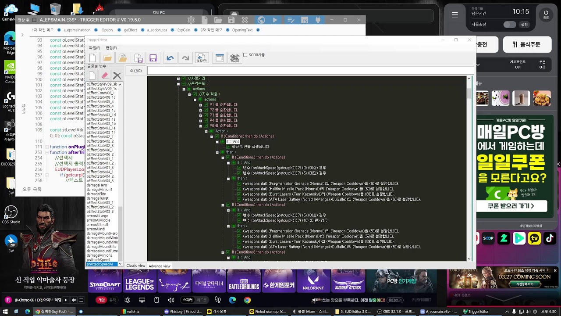Expand the left sidebar chevron in code editor
Screen dimensions: 561x316
pos(22,35)
